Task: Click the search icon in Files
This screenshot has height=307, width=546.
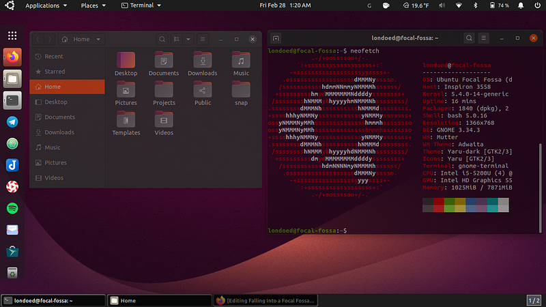Action: tap(162, 40)
